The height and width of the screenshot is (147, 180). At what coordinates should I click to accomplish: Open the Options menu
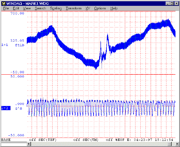pos(100,8)
